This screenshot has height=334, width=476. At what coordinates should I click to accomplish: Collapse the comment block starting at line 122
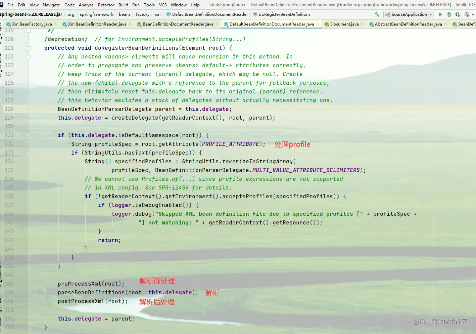(x=29, y=57)
